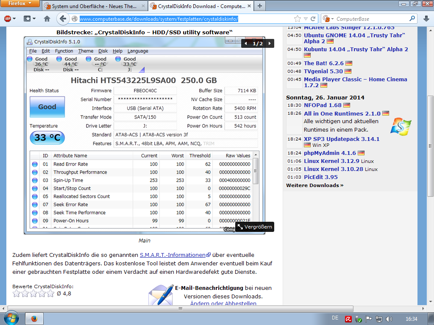Open phpMyAdmin 4.1.6 download link
The height and width of the screenshot is (325, 434).
[x=330, y=153]
